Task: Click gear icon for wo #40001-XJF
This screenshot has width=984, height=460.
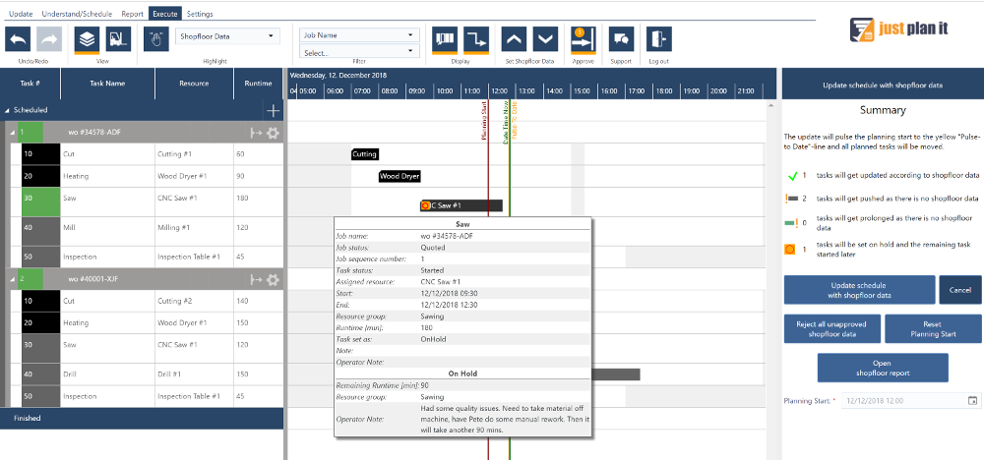Action: point(273,280)
